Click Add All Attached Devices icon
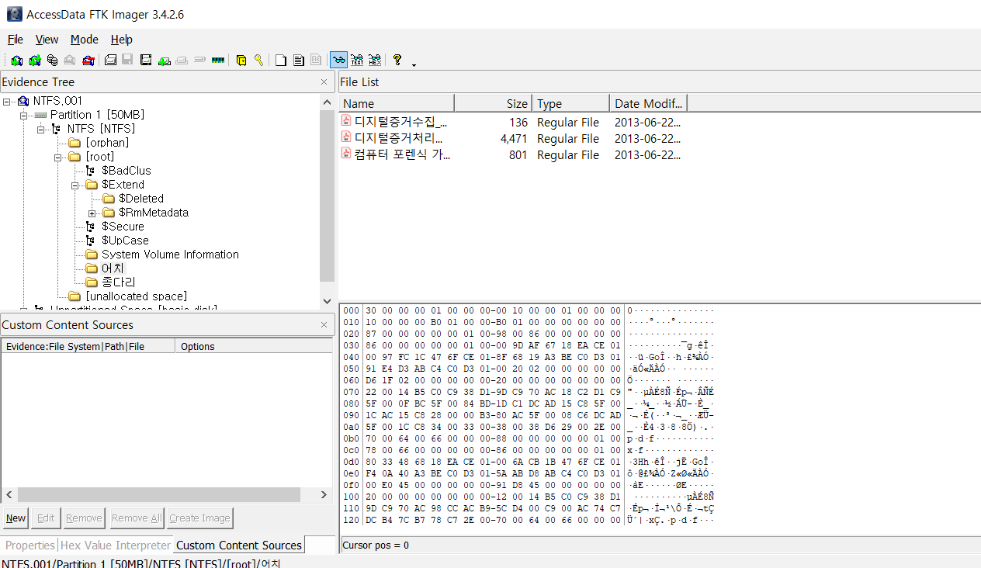Image resolution: width=981 pixels, height=568 pixels. (x=34, y=60)
